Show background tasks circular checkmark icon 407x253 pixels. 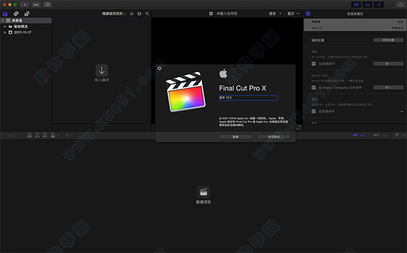tap(47, 5)
